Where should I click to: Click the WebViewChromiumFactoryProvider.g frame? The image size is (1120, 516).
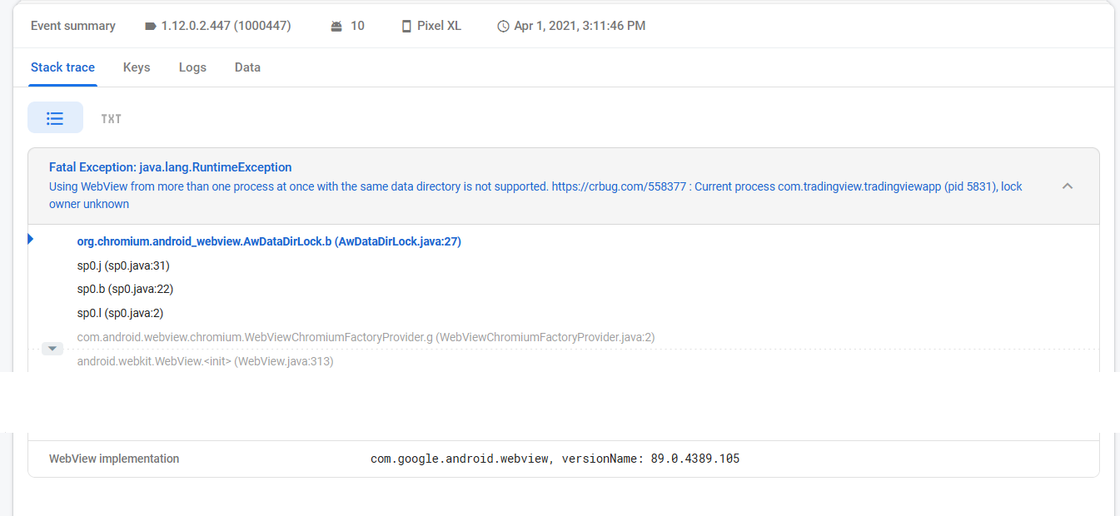366,337
